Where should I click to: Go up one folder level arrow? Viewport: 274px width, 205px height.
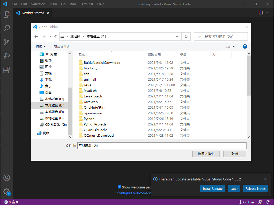click(56, 37)
